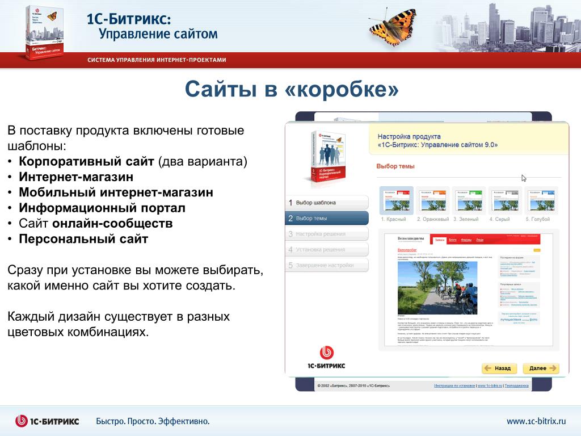Click 'Интернет-магазин' bullet text

tap(76, 177)
